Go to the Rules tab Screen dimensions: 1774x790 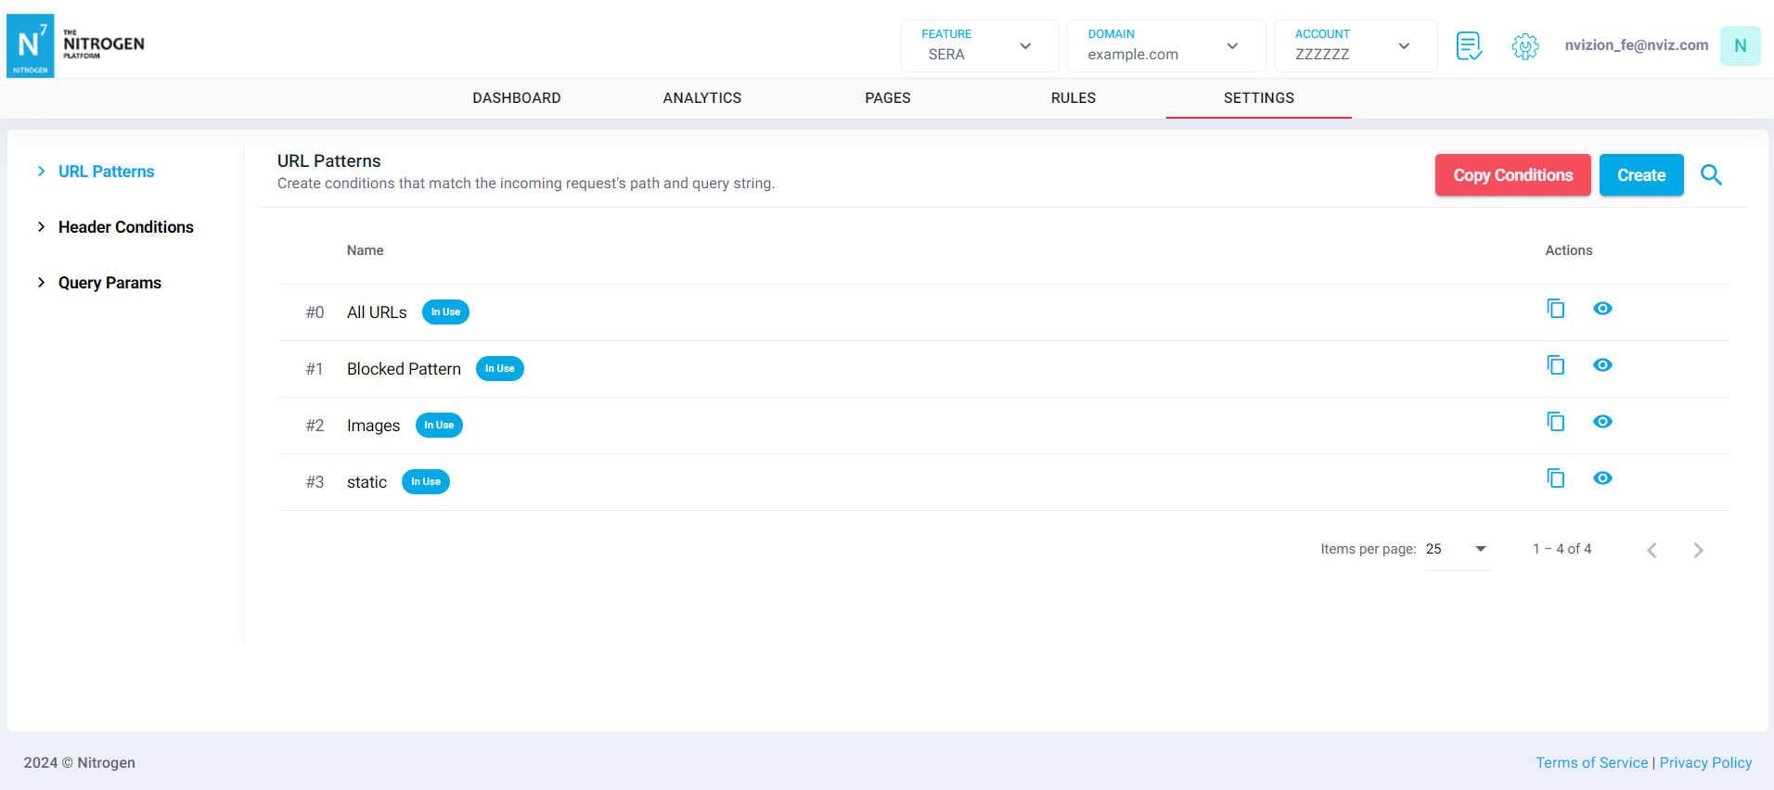click(1073, 98)
